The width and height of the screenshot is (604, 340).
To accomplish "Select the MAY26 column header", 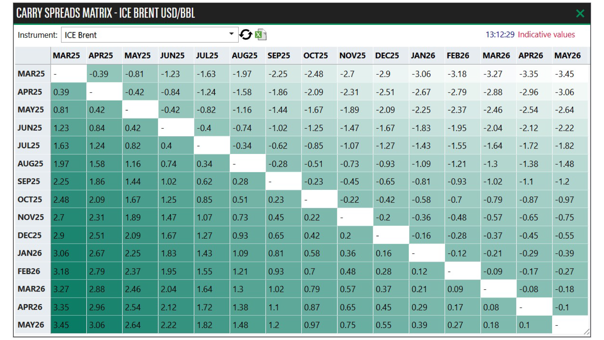I will coord(568,55).
